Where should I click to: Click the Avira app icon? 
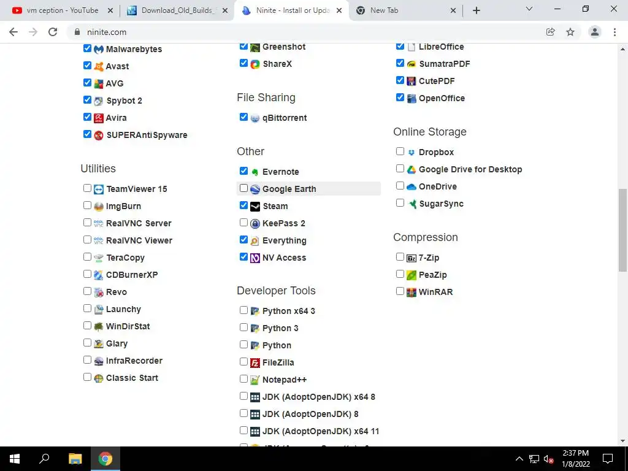(x=99, y=118)
